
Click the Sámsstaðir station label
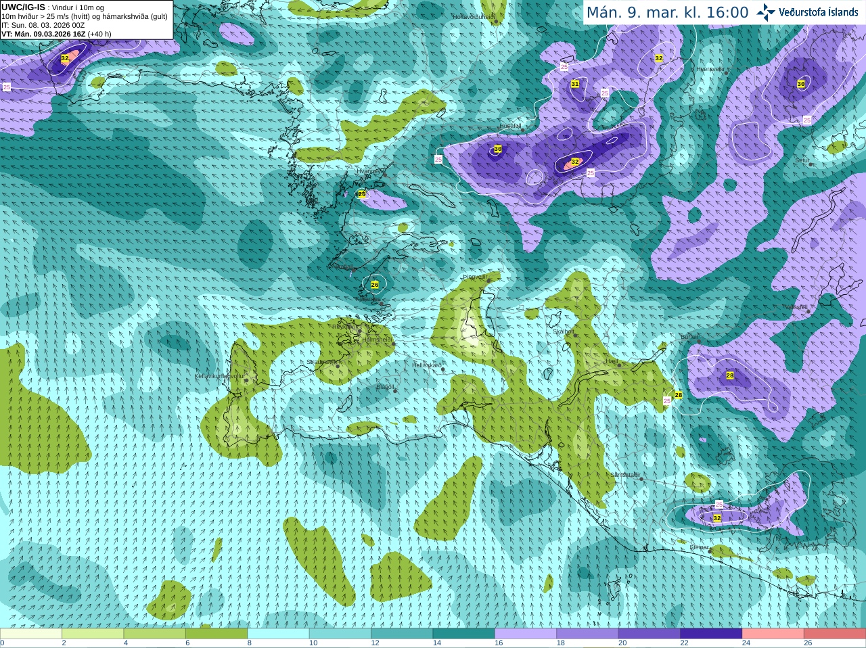pyautogui.click(x=624, y=475)
